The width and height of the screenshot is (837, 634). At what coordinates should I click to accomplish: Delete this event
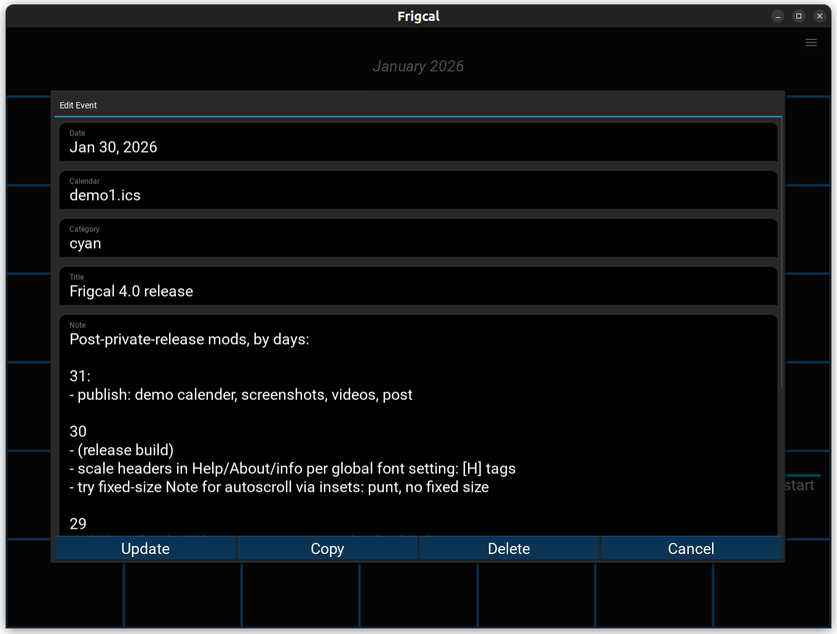coord(509,548)
